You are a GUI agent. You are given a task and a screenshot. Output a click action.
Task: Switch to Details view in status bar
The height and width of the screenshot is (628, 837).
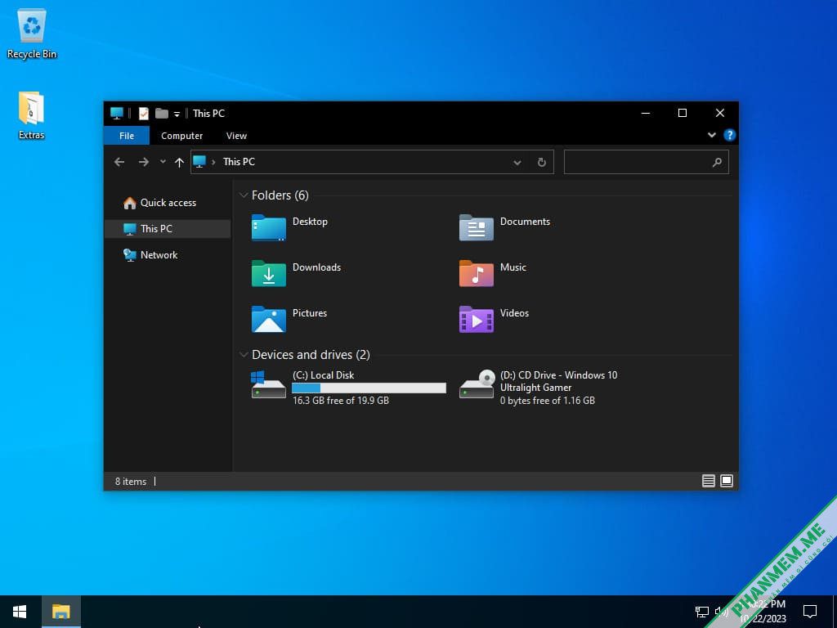pyautogui.click(x=709, y=481)
